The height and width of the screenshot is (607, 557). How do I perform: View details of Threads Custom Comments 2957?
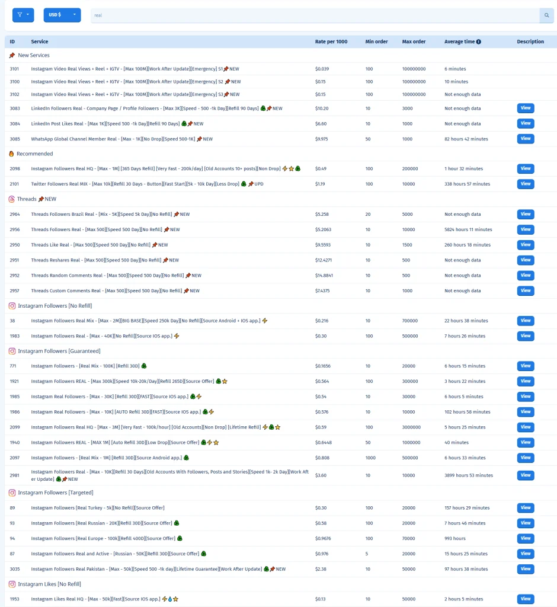(526, 290)
